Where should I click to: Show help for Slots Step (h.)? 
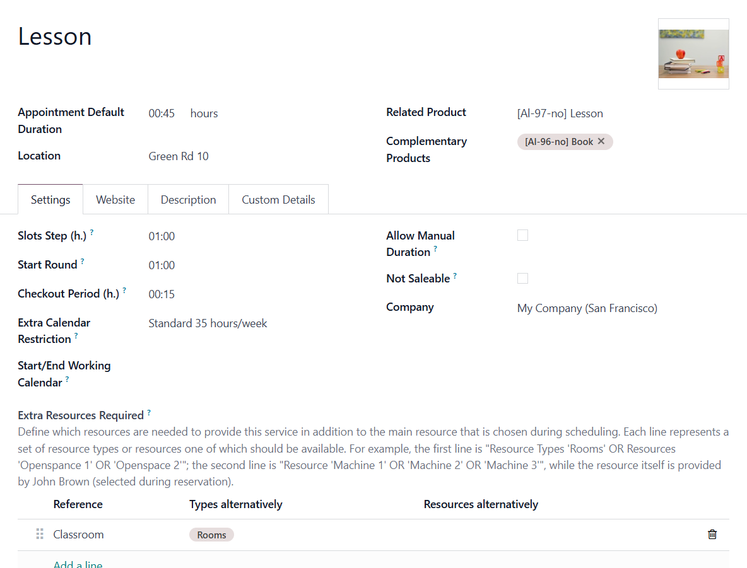[92, 232]
